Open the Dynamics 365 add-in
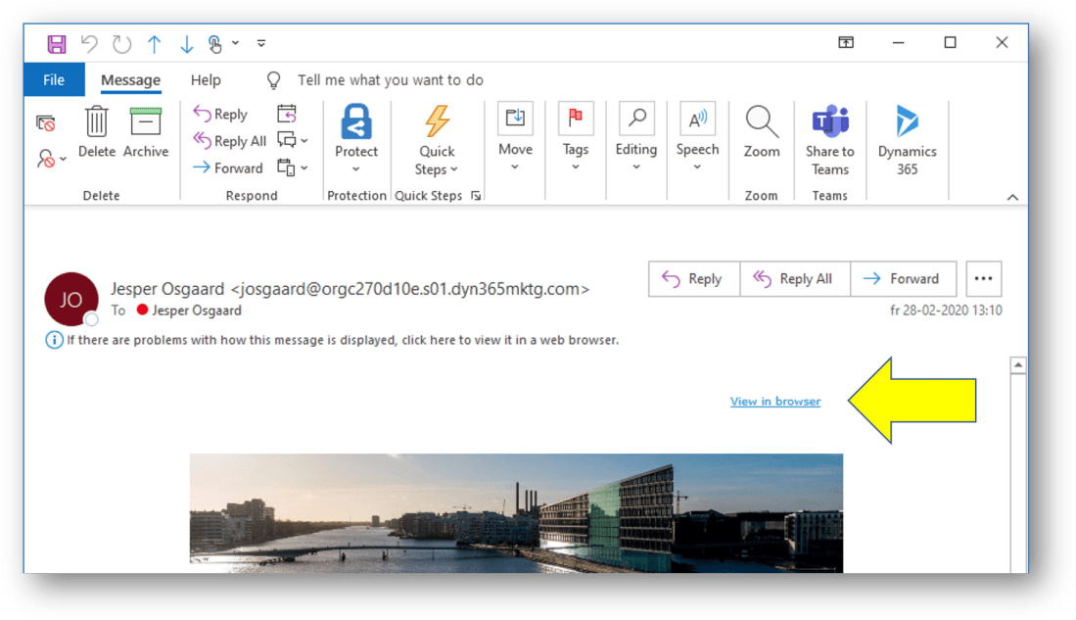This screenshot has height=620, width=1076. pyautogui.click(x=907, y=121)
